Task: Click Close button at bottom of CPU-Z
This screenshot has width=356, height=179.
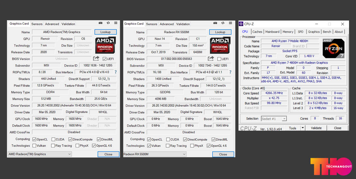Action: coord(338,128)
